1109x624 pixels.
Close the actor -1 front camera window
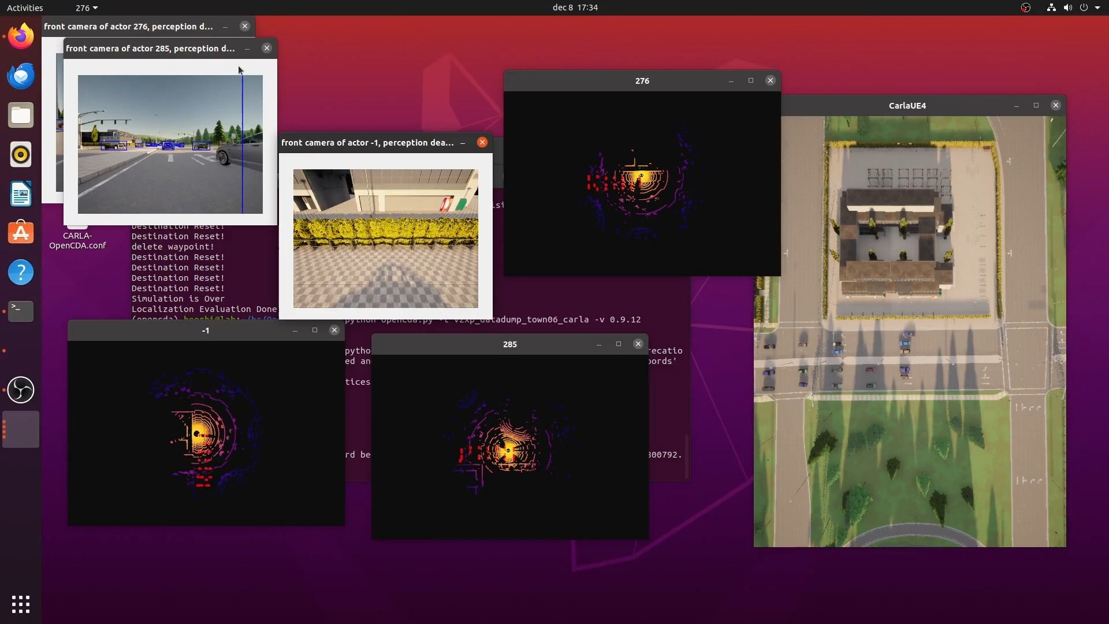click(x=482, y=142)
